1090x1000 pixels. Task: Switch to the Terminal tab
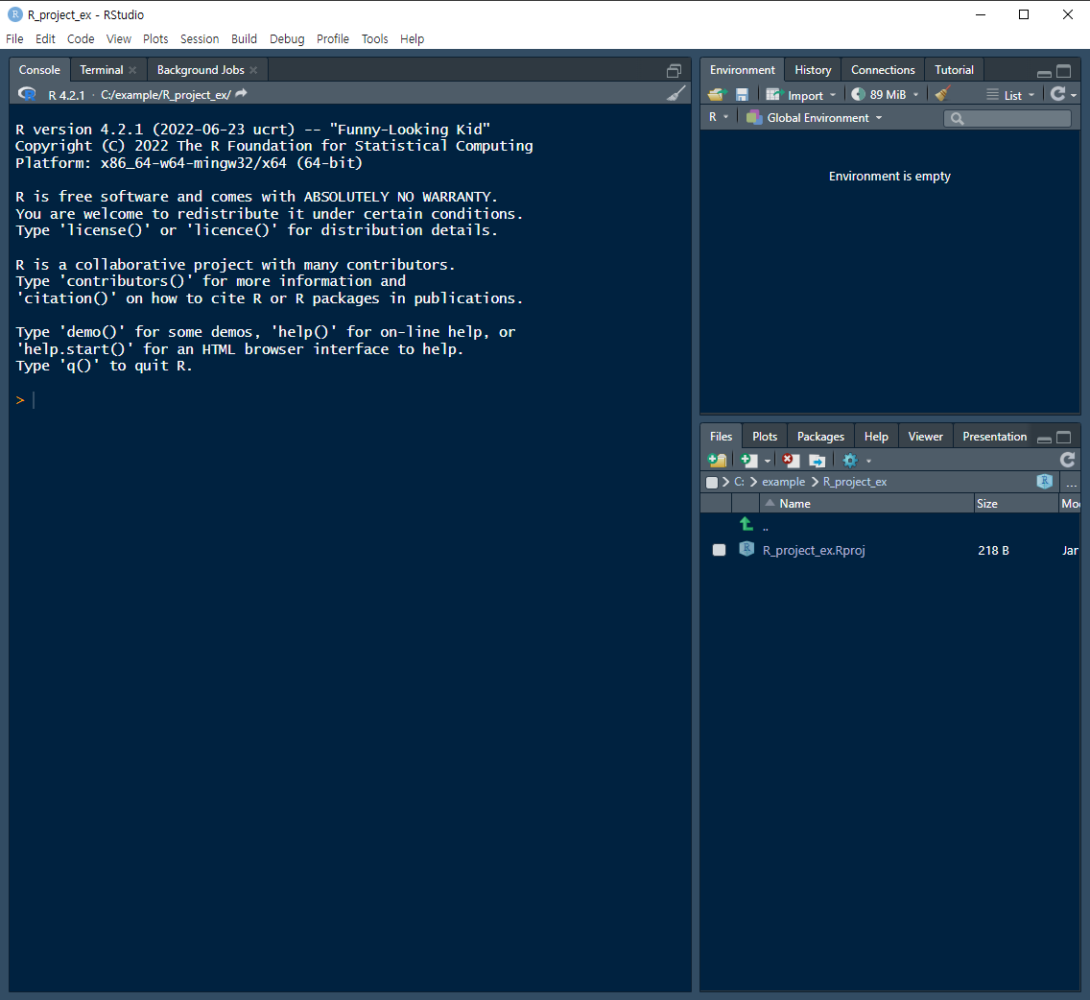pyautogui.click(x=102, y=70)
